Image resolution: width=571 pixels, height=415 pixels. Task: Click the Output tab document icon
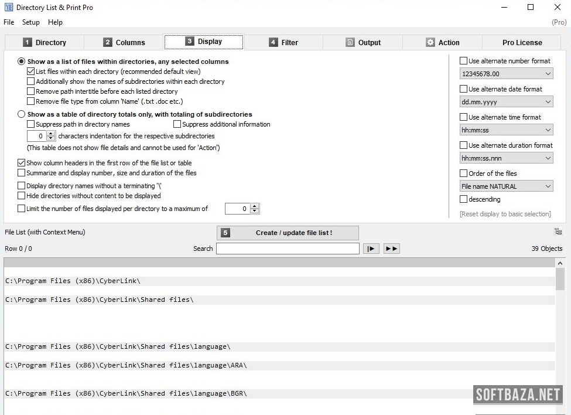click(x=350, y=42)
